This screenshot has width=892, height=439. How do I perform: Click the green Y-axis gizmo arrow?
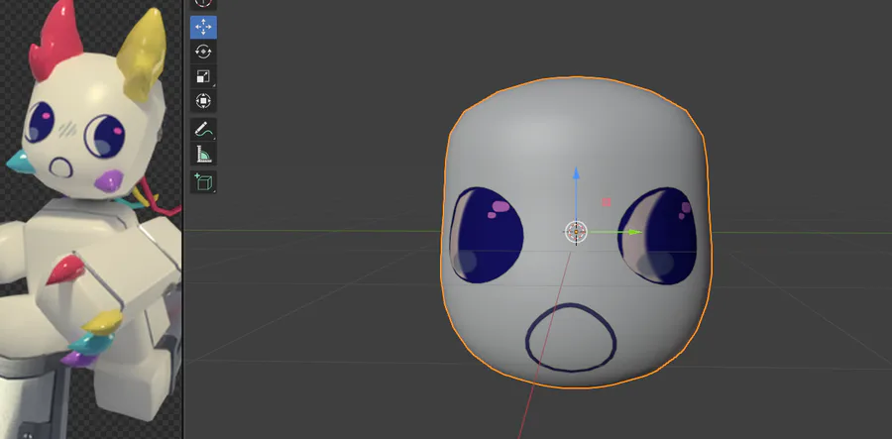pos(634,232)
